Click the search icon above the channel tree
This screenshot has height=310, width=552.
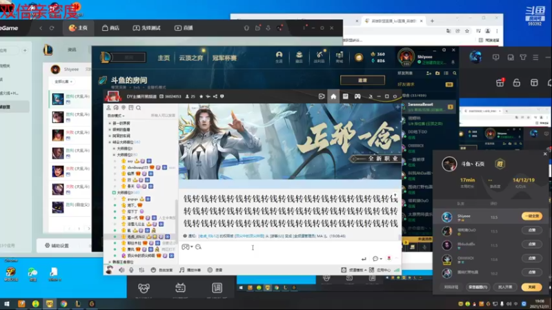[139, 108]
